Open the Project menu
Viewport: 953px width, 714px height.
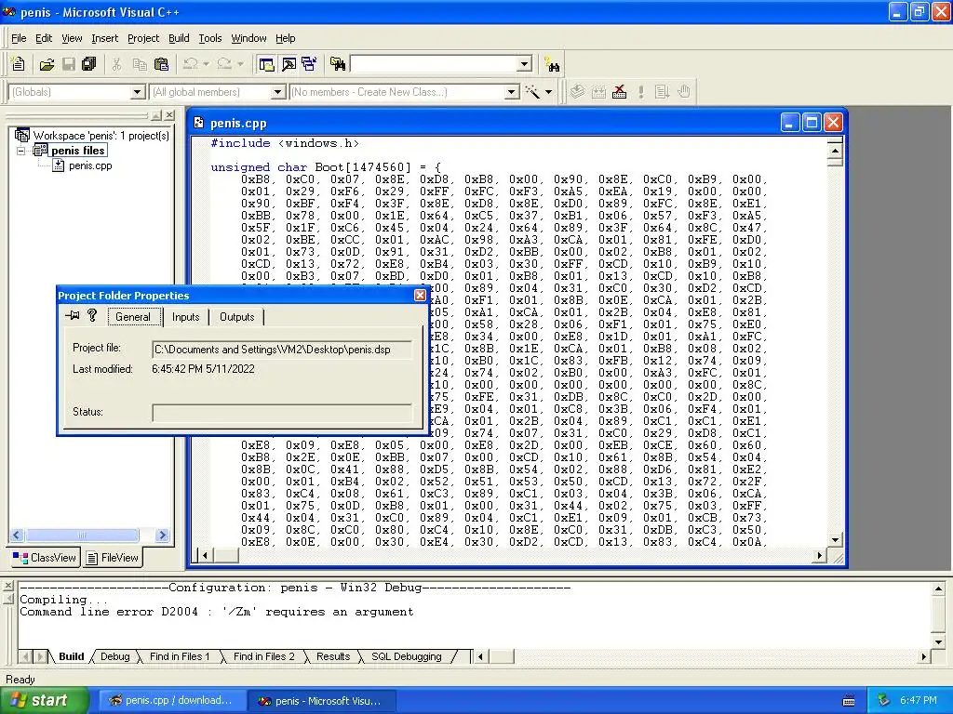[143, 38]
